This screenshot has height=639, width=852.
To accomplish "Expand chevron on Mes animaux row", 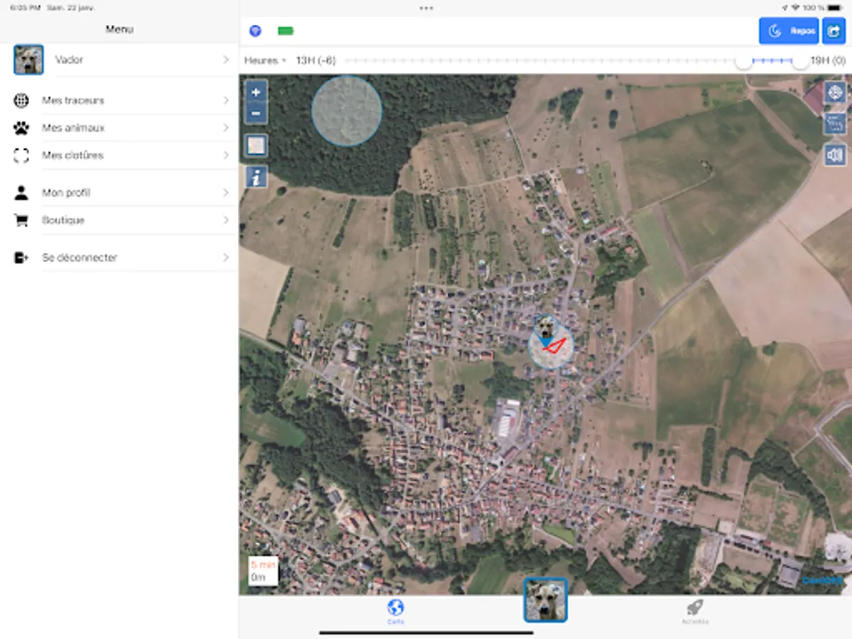I will (226, 129).
